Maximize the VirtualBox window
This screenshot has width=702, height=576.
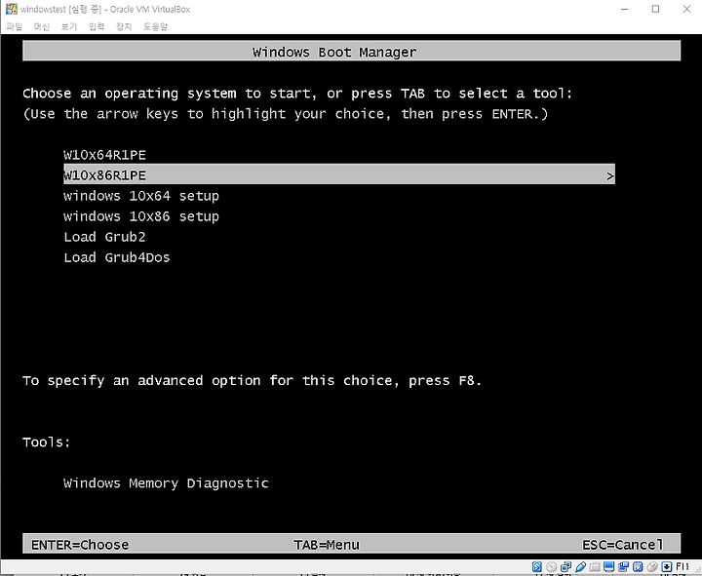655,9
